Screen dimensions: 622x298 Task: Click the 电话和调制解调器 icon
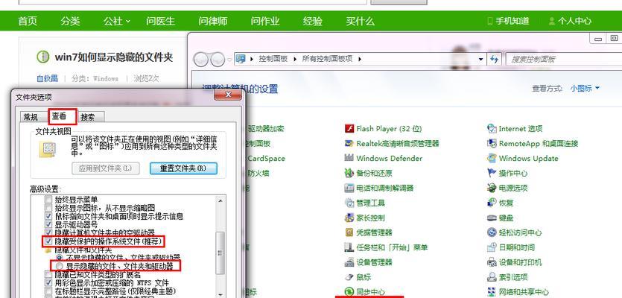click(x=349, y=188)
